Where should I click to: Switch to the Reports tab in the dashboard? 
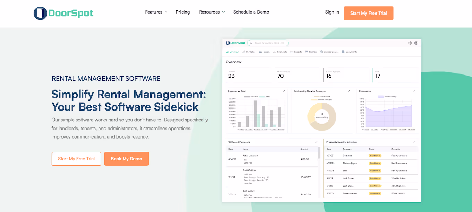pyautogui.click(x=296, y=52)
